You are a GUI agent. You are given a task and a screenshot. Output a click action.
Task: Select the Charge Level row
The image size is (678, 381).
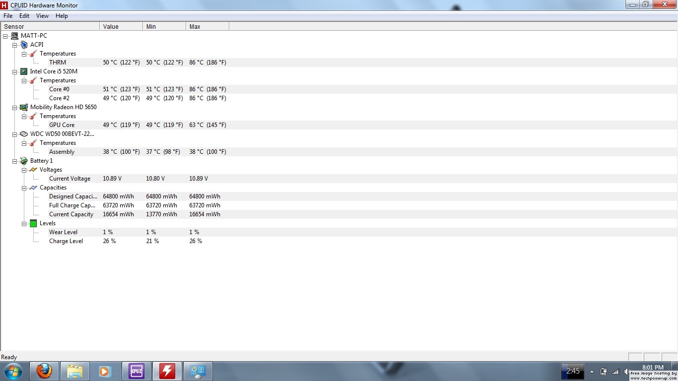point(339,241)
